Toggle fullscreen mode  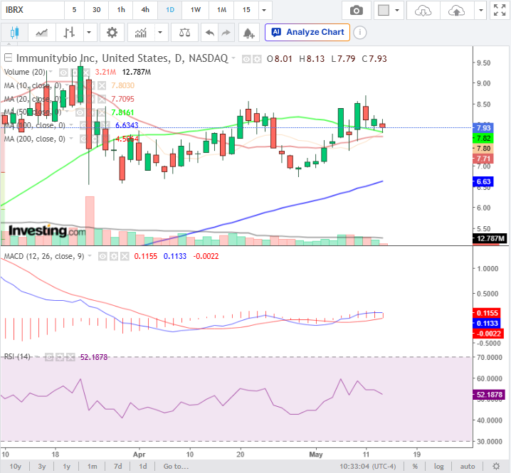pyautogui.click(x=500, y=11)
